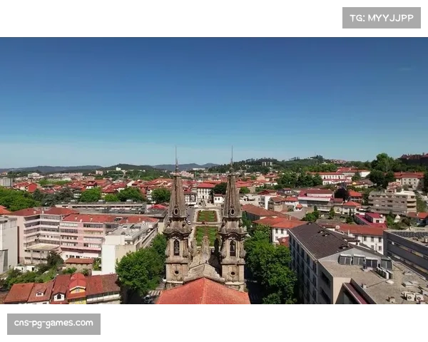Click the arched window on right tower
The image size is (428, 342).
pos(232,248)
